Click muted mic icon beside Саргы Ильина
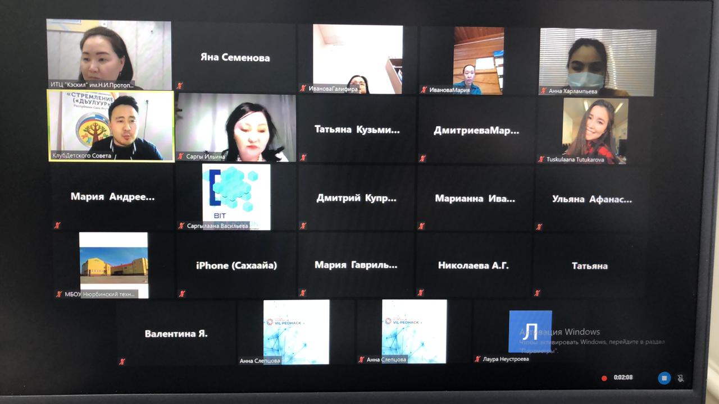Viewport: 719px width, 404px height. point(181,157)
